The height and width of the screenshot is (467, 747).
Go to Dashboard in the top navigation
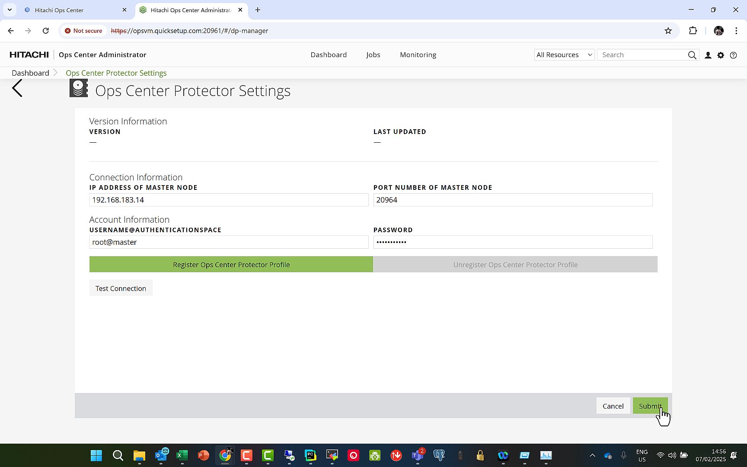329,55
